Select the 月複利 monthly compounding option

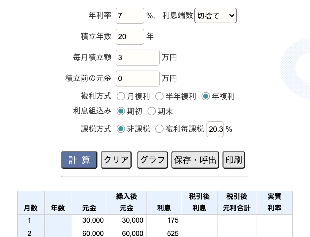click(x=121, y=96)
